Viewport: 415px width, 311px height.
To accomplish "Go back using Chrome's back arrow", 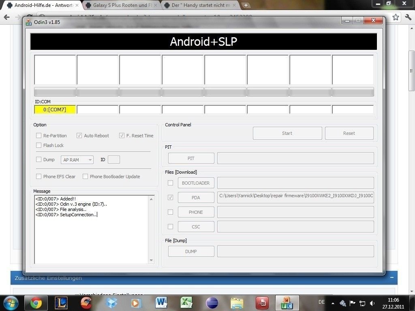I will [6, 17].
